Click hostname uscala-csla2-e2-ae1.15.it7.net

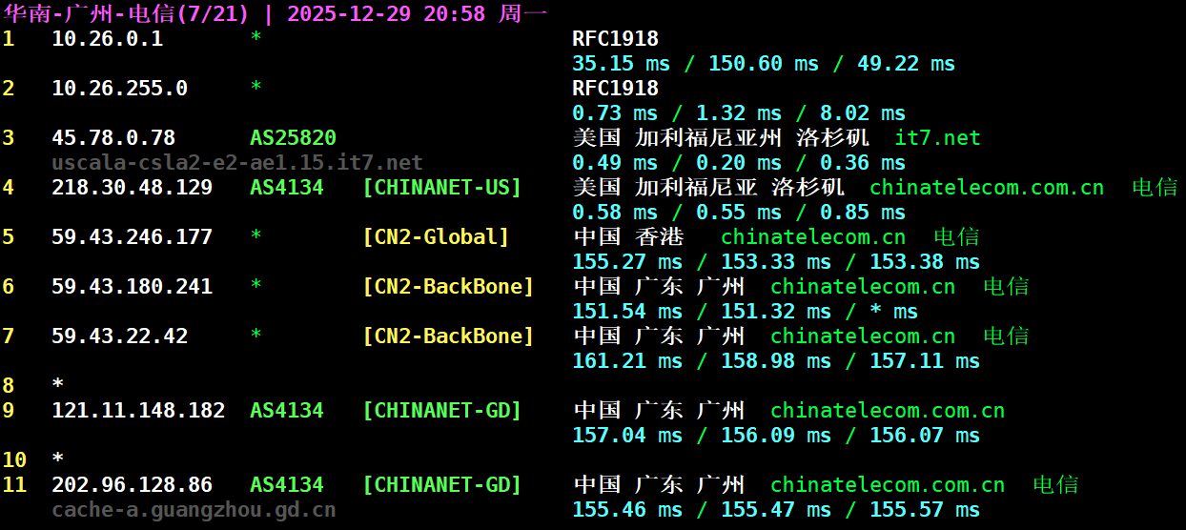tap(236, 163)
